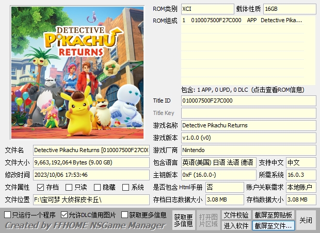Viewport: 320px width, 233px height.
Task: Click the 文件名 file name field
Action: [x=91, y=150]
